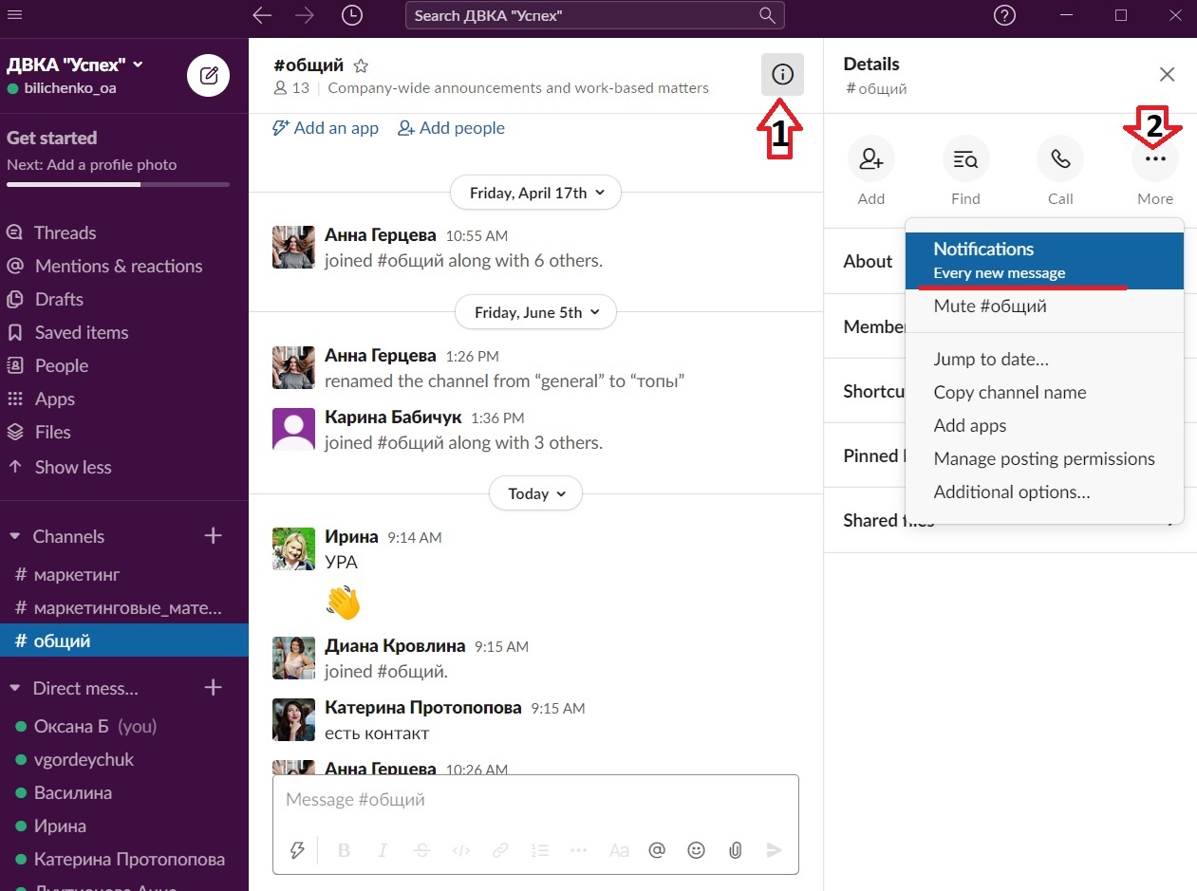
Task: View the 13 members count
Action: 291,88
